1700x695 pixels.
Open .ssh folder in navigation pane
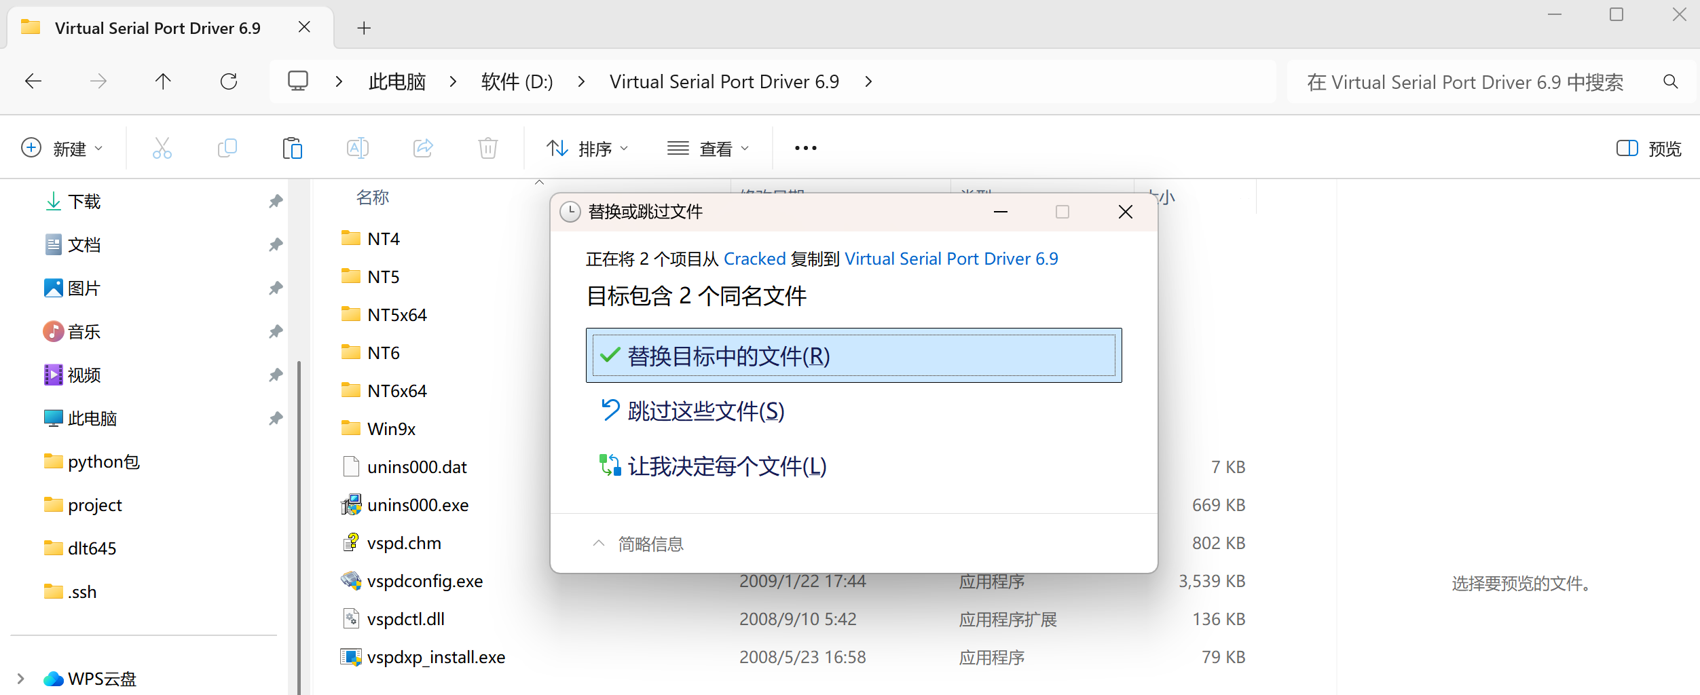pos(82,593)
